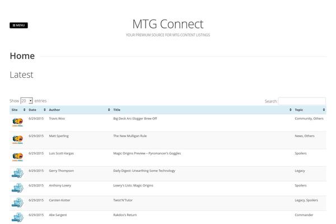The width and height of the screenshot is (336, 224).
Task: Open the MENU button
Action: [x=18, y=25]
